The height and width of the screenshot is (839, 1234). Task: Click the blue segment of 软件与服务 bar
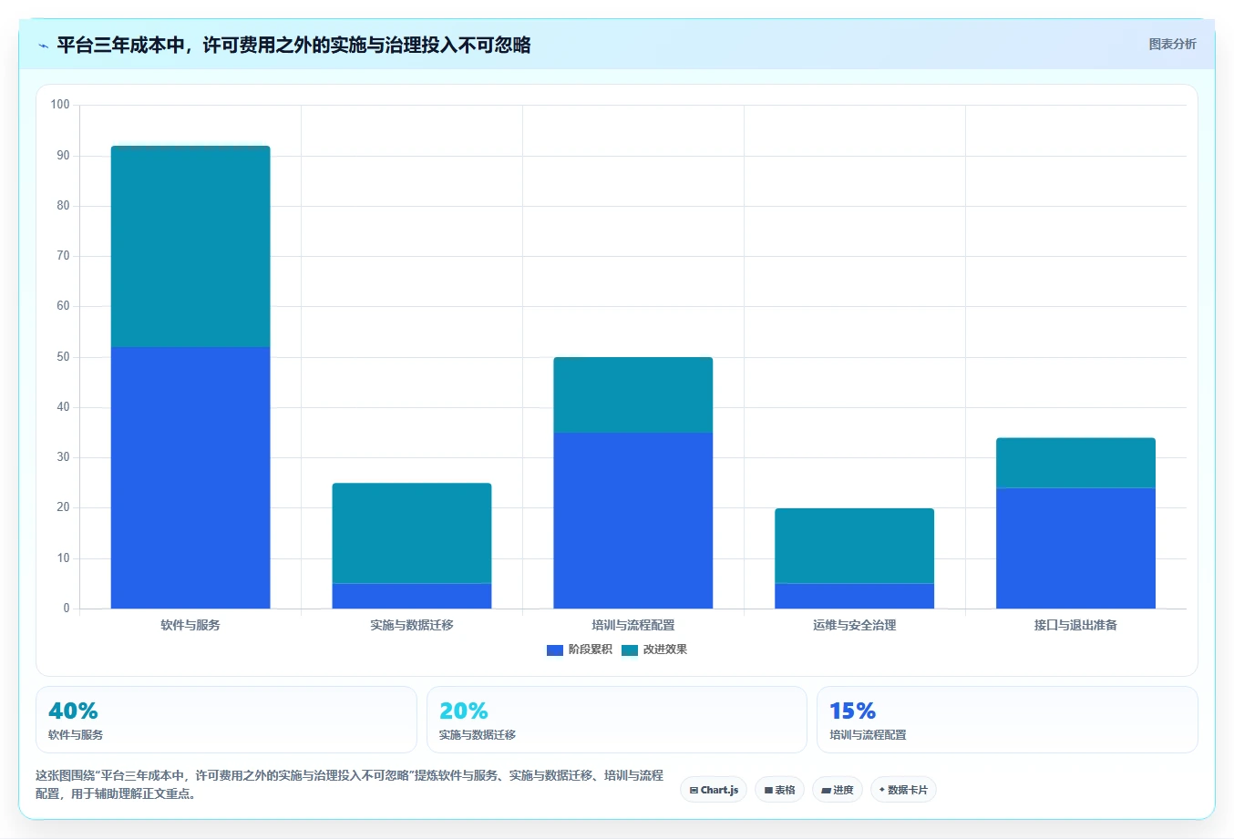[190, 477]
